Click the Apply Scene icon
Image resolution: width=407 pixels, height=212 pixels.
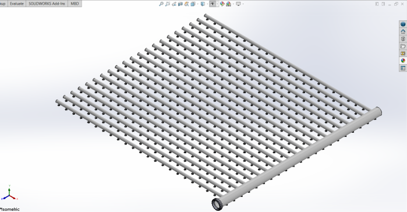click(228, 4)
